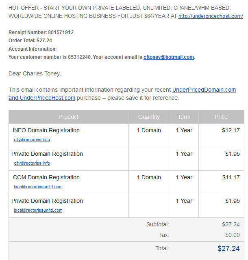Click the $12.17 price cell

pos(231,130)
